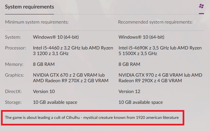Click the NVIDIA GTX 670 minimum graphics text
The image size is (210, 131).
pos(71,78)
